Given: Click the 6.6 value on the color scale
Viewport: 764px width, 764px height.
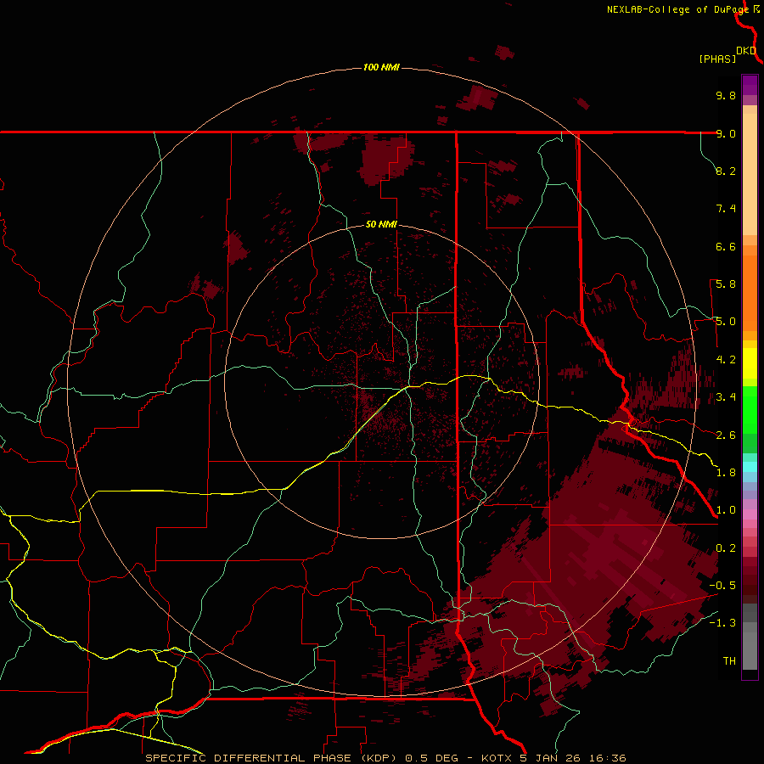Looking at the screenshot, I should point(726,246).
